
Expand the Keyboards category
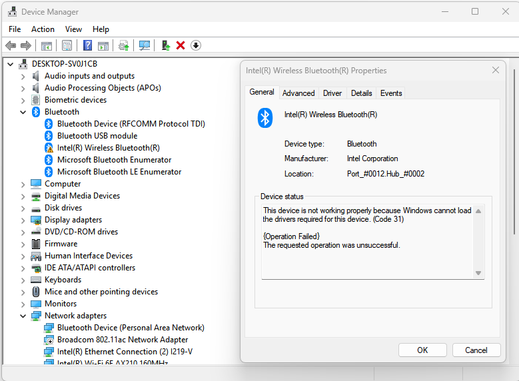[23, 280]
